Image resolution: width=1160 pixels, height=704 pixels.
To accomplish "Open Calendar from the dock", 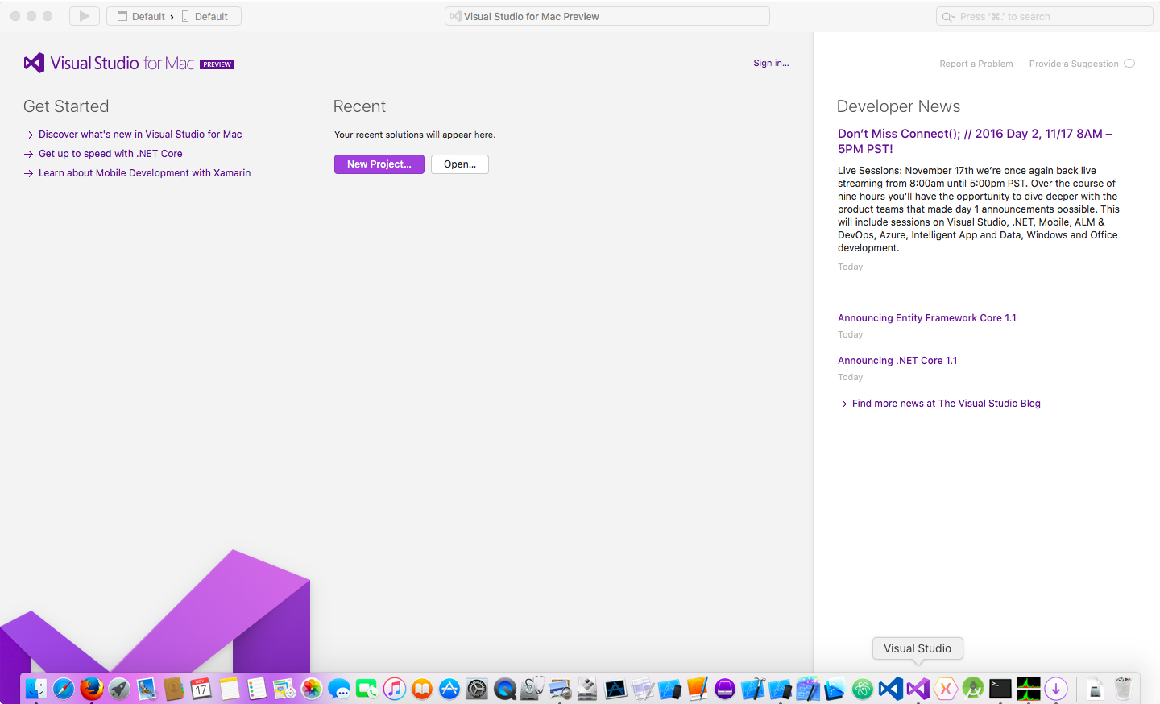I will tap(201, 689).
